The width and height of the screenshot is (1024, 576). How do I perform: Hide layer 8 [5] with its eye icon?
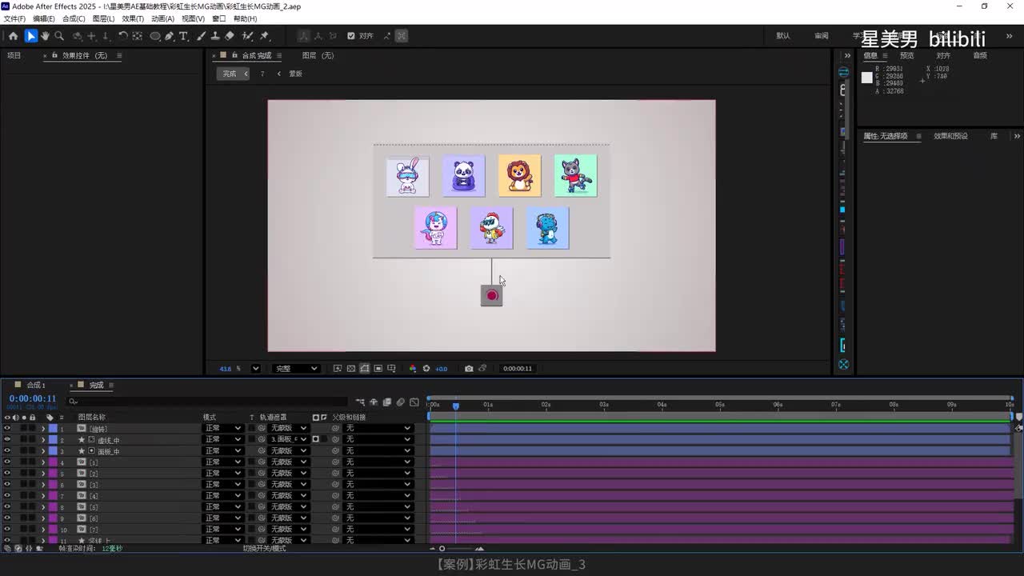7,507
